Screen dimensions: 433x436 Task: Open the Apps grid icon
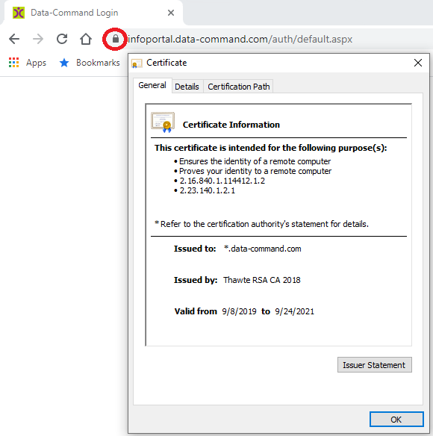click(x=13, y=63)
